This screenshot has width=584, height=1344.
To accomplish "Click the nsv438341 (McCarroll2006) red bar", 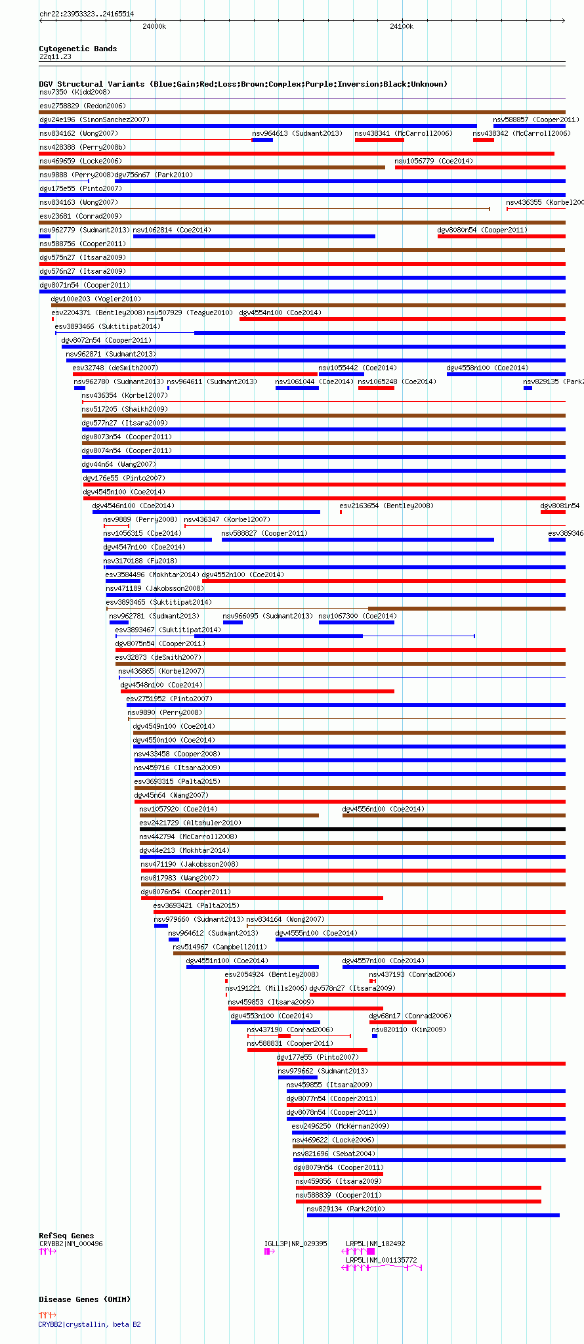I will point(379,140).
